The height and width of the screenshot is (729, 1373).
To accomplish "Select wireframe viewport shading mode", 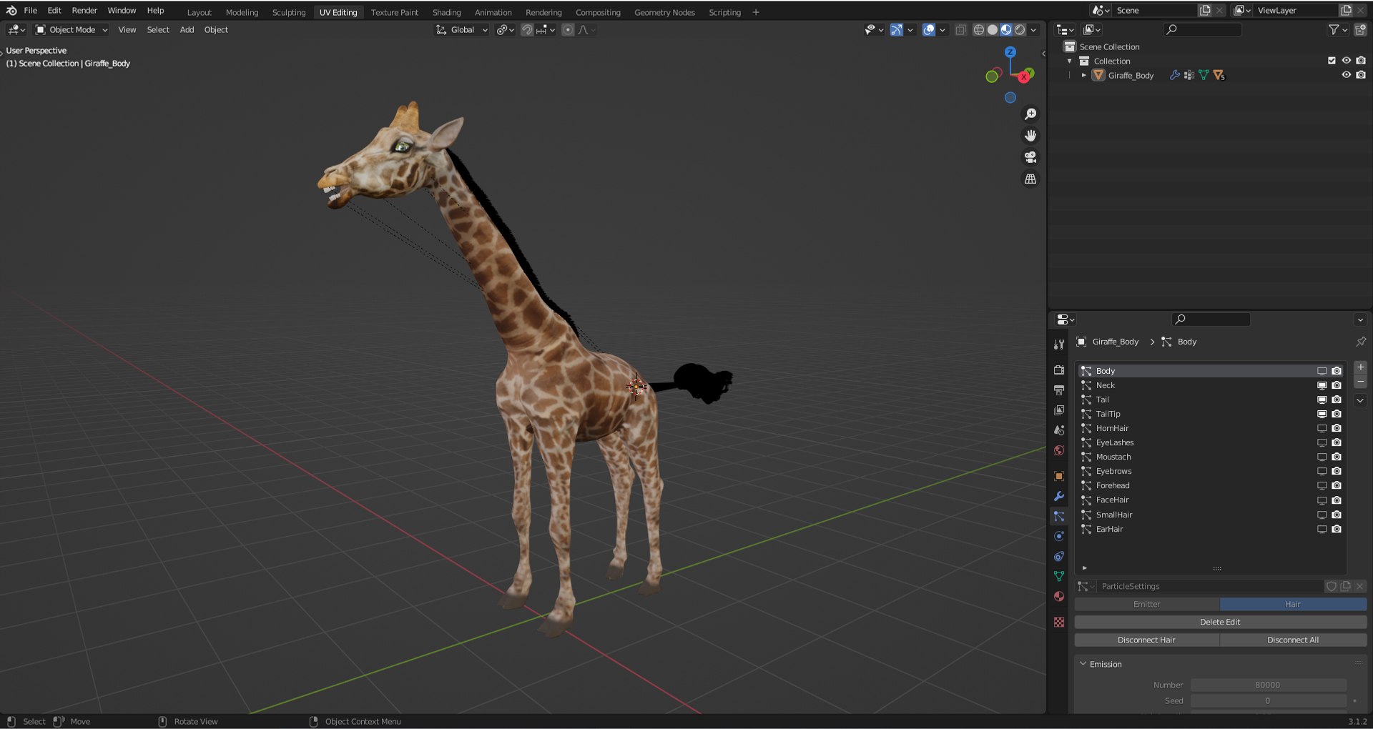I will tap(979, 30).
